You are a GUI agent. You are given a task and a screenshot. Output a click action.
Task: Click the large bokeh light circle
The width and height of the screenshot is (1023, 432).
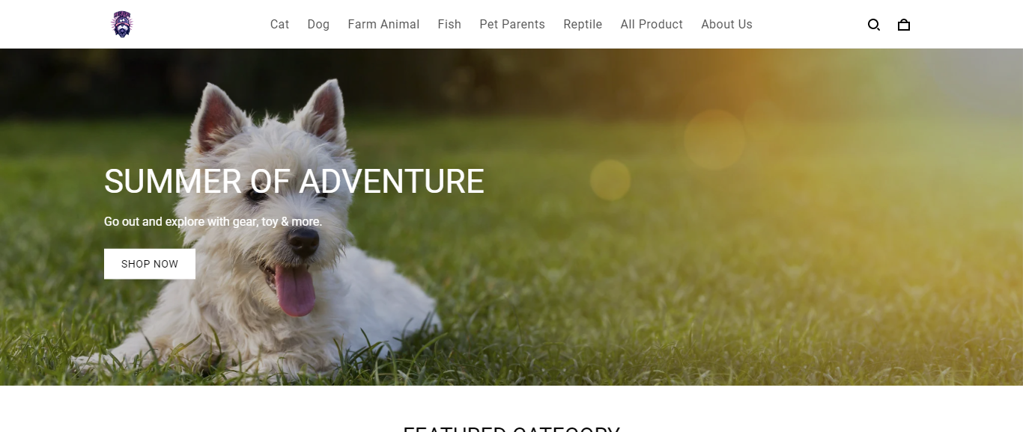click(714, 140)
